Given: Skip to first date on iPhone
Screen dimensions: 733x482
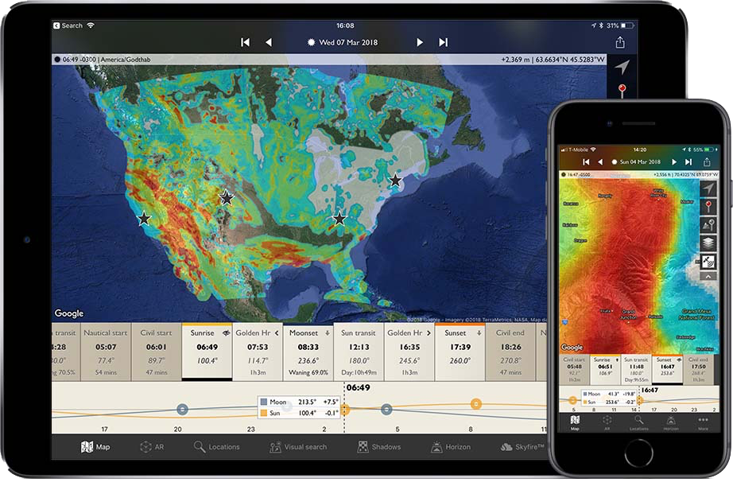Looking at the screenshot, I should [x=586, y=161].
